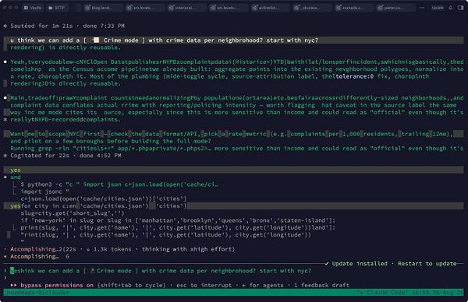This screenshot has width=468, height=302.
Task: Open notifications via the bell icon
Action: point(451,8)
